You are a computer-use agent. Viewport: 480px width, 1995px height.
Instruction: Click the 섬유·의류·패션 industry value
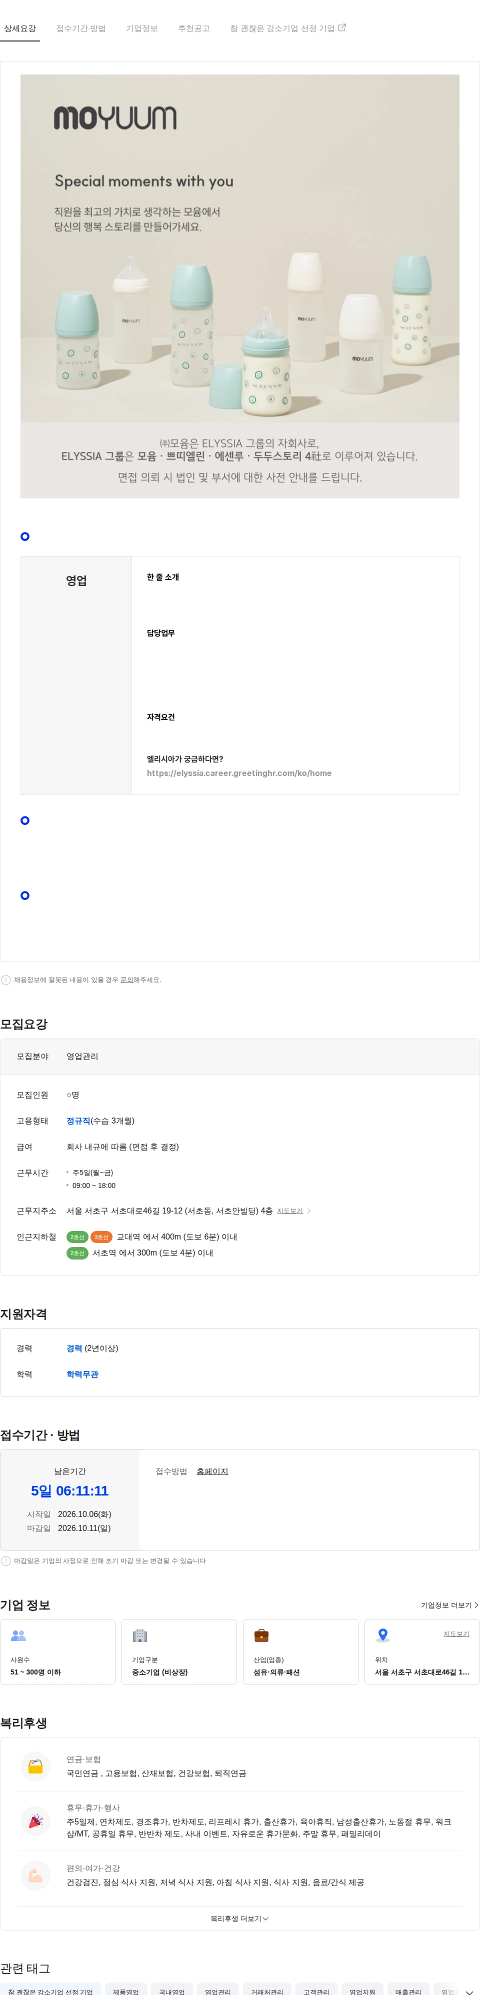tap(276, 1672)
